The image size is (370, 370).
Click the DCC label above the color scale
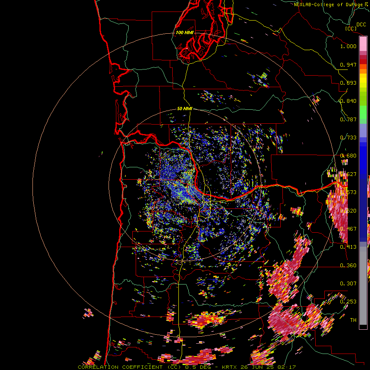(361, 25)
